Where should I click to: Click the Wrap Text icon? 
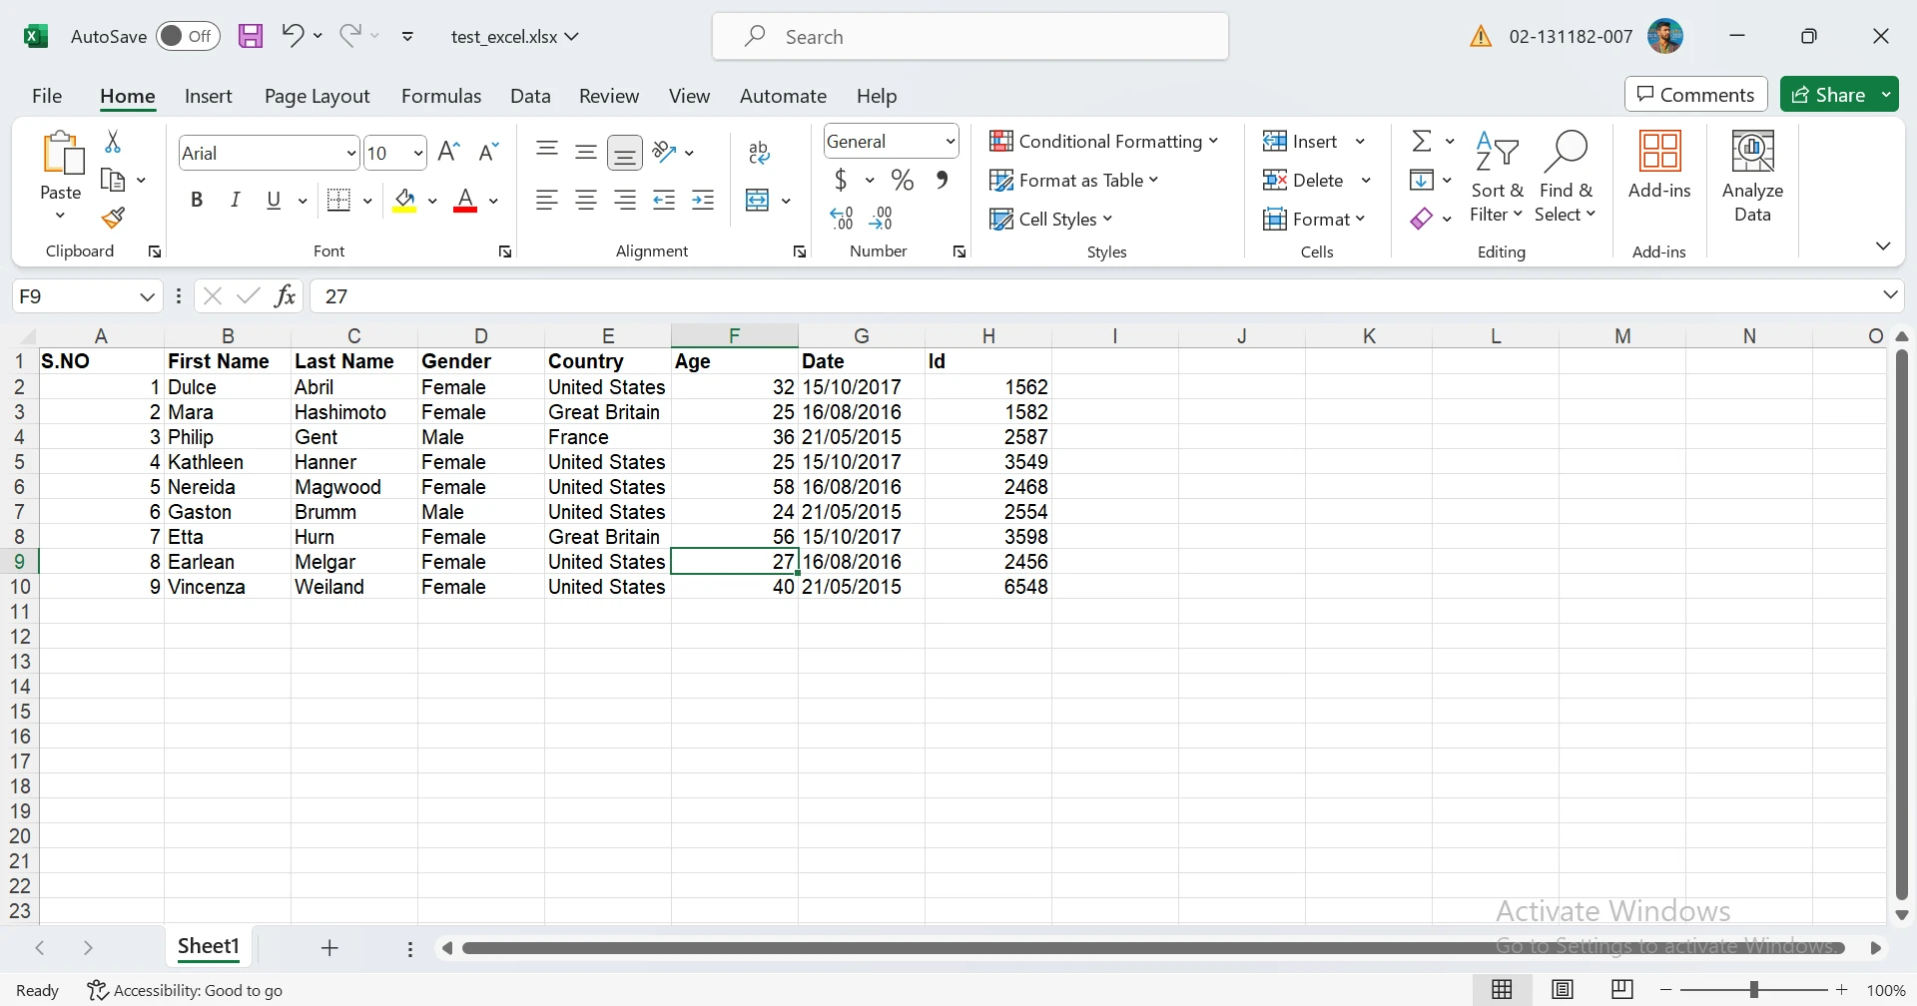click(759, 152)
